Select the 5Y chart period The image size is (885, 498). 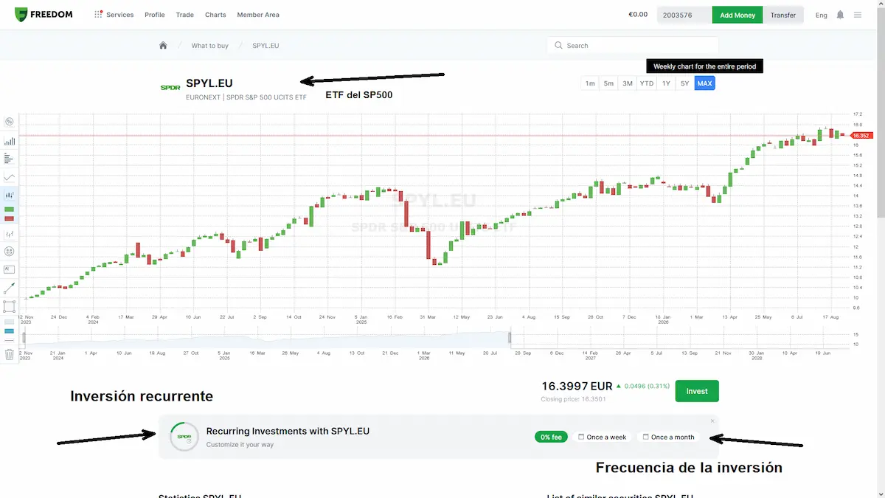coord(684,83)
